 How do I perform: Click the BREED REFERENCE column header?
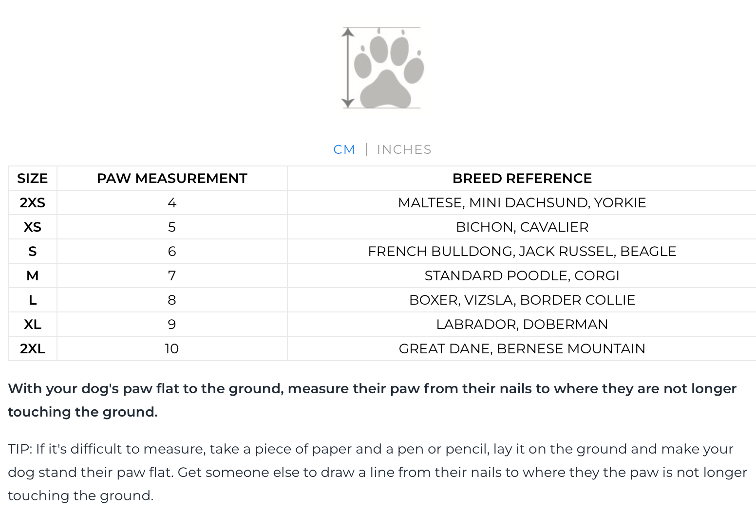tap(522, 178)
